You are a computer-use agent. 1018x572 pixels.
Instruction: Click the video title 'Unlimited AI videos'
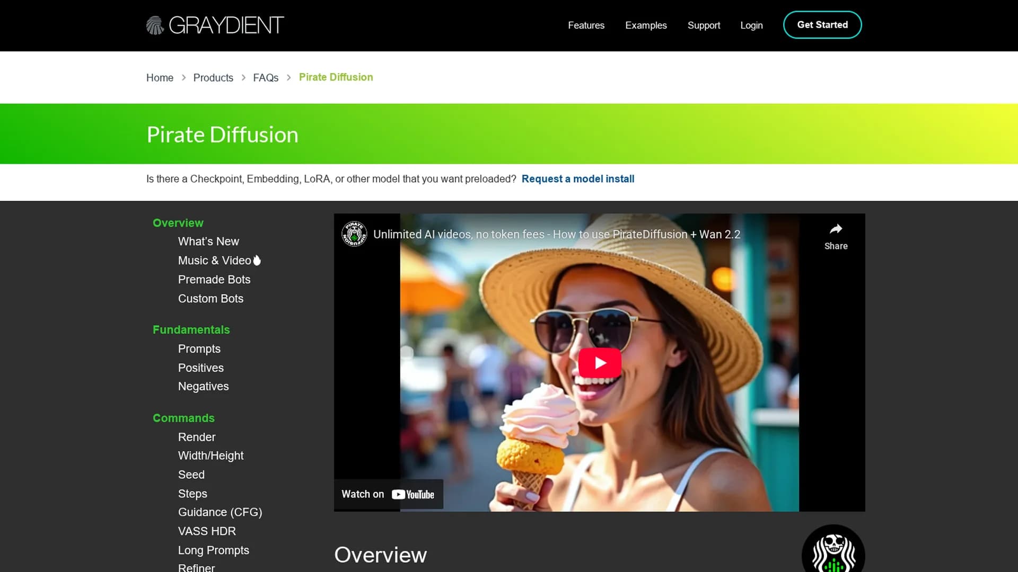pyautogui.click(x=557, y=235)
